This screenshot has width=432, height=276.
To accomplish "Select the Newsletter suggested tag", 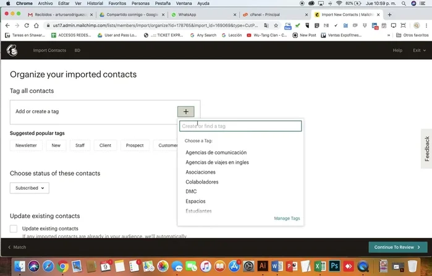I will tap(26, 145).
